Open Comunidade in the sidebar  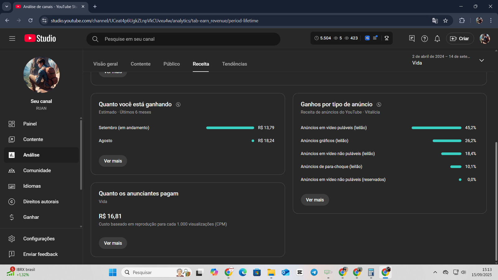tap(41, 170)
